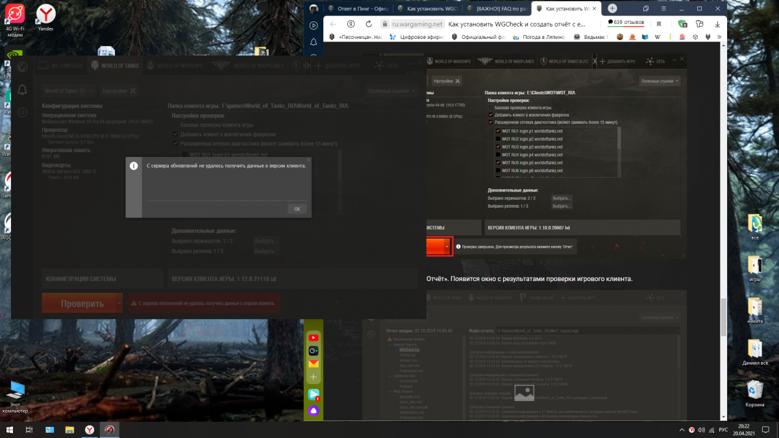
Task: Open new browser tab with plus button
Action: 612,8
